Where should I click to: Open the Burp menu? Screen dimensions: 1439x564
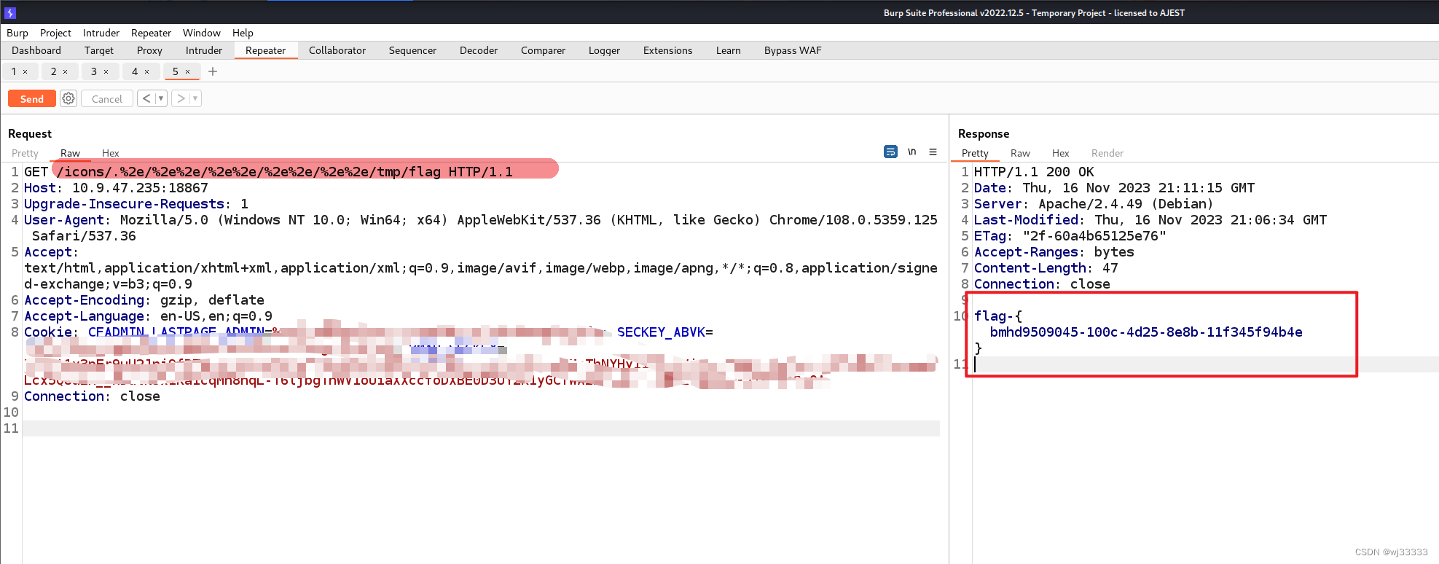(17, 33)
